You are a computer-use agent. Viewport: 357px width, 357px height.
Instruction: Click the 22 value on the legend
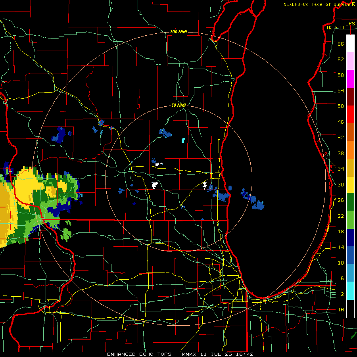341,216
